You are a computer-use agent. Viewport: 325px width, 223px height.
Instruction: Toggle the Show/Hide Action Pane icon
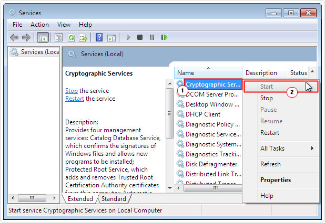(111, 38)
